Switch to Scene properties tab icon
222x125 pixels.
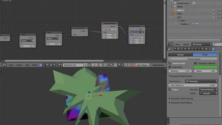coord(182,49)
